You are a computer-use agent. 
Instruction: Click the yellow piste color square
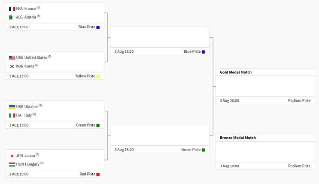click(98, 76)
